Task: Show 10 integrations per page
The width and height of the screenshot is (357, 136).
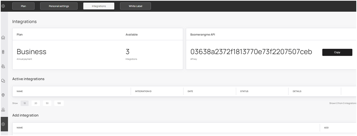Action: pyautogui.click(x=24, y=103)
